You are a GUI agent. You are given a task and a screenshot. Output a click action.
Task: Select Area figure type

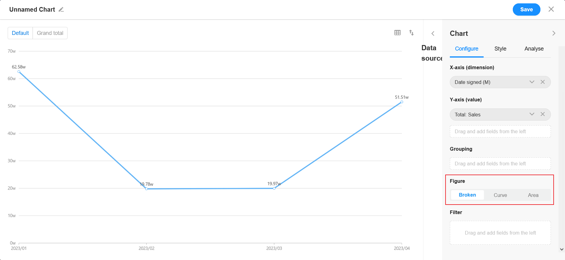(533, 195)
